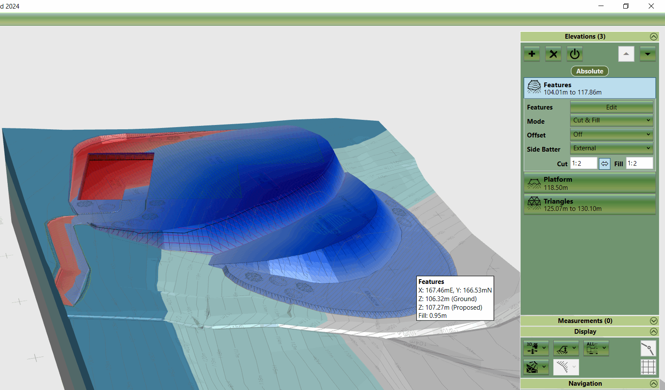
Task: Toggle the link between Cut and Fill ratios
Action: [604, 164]
